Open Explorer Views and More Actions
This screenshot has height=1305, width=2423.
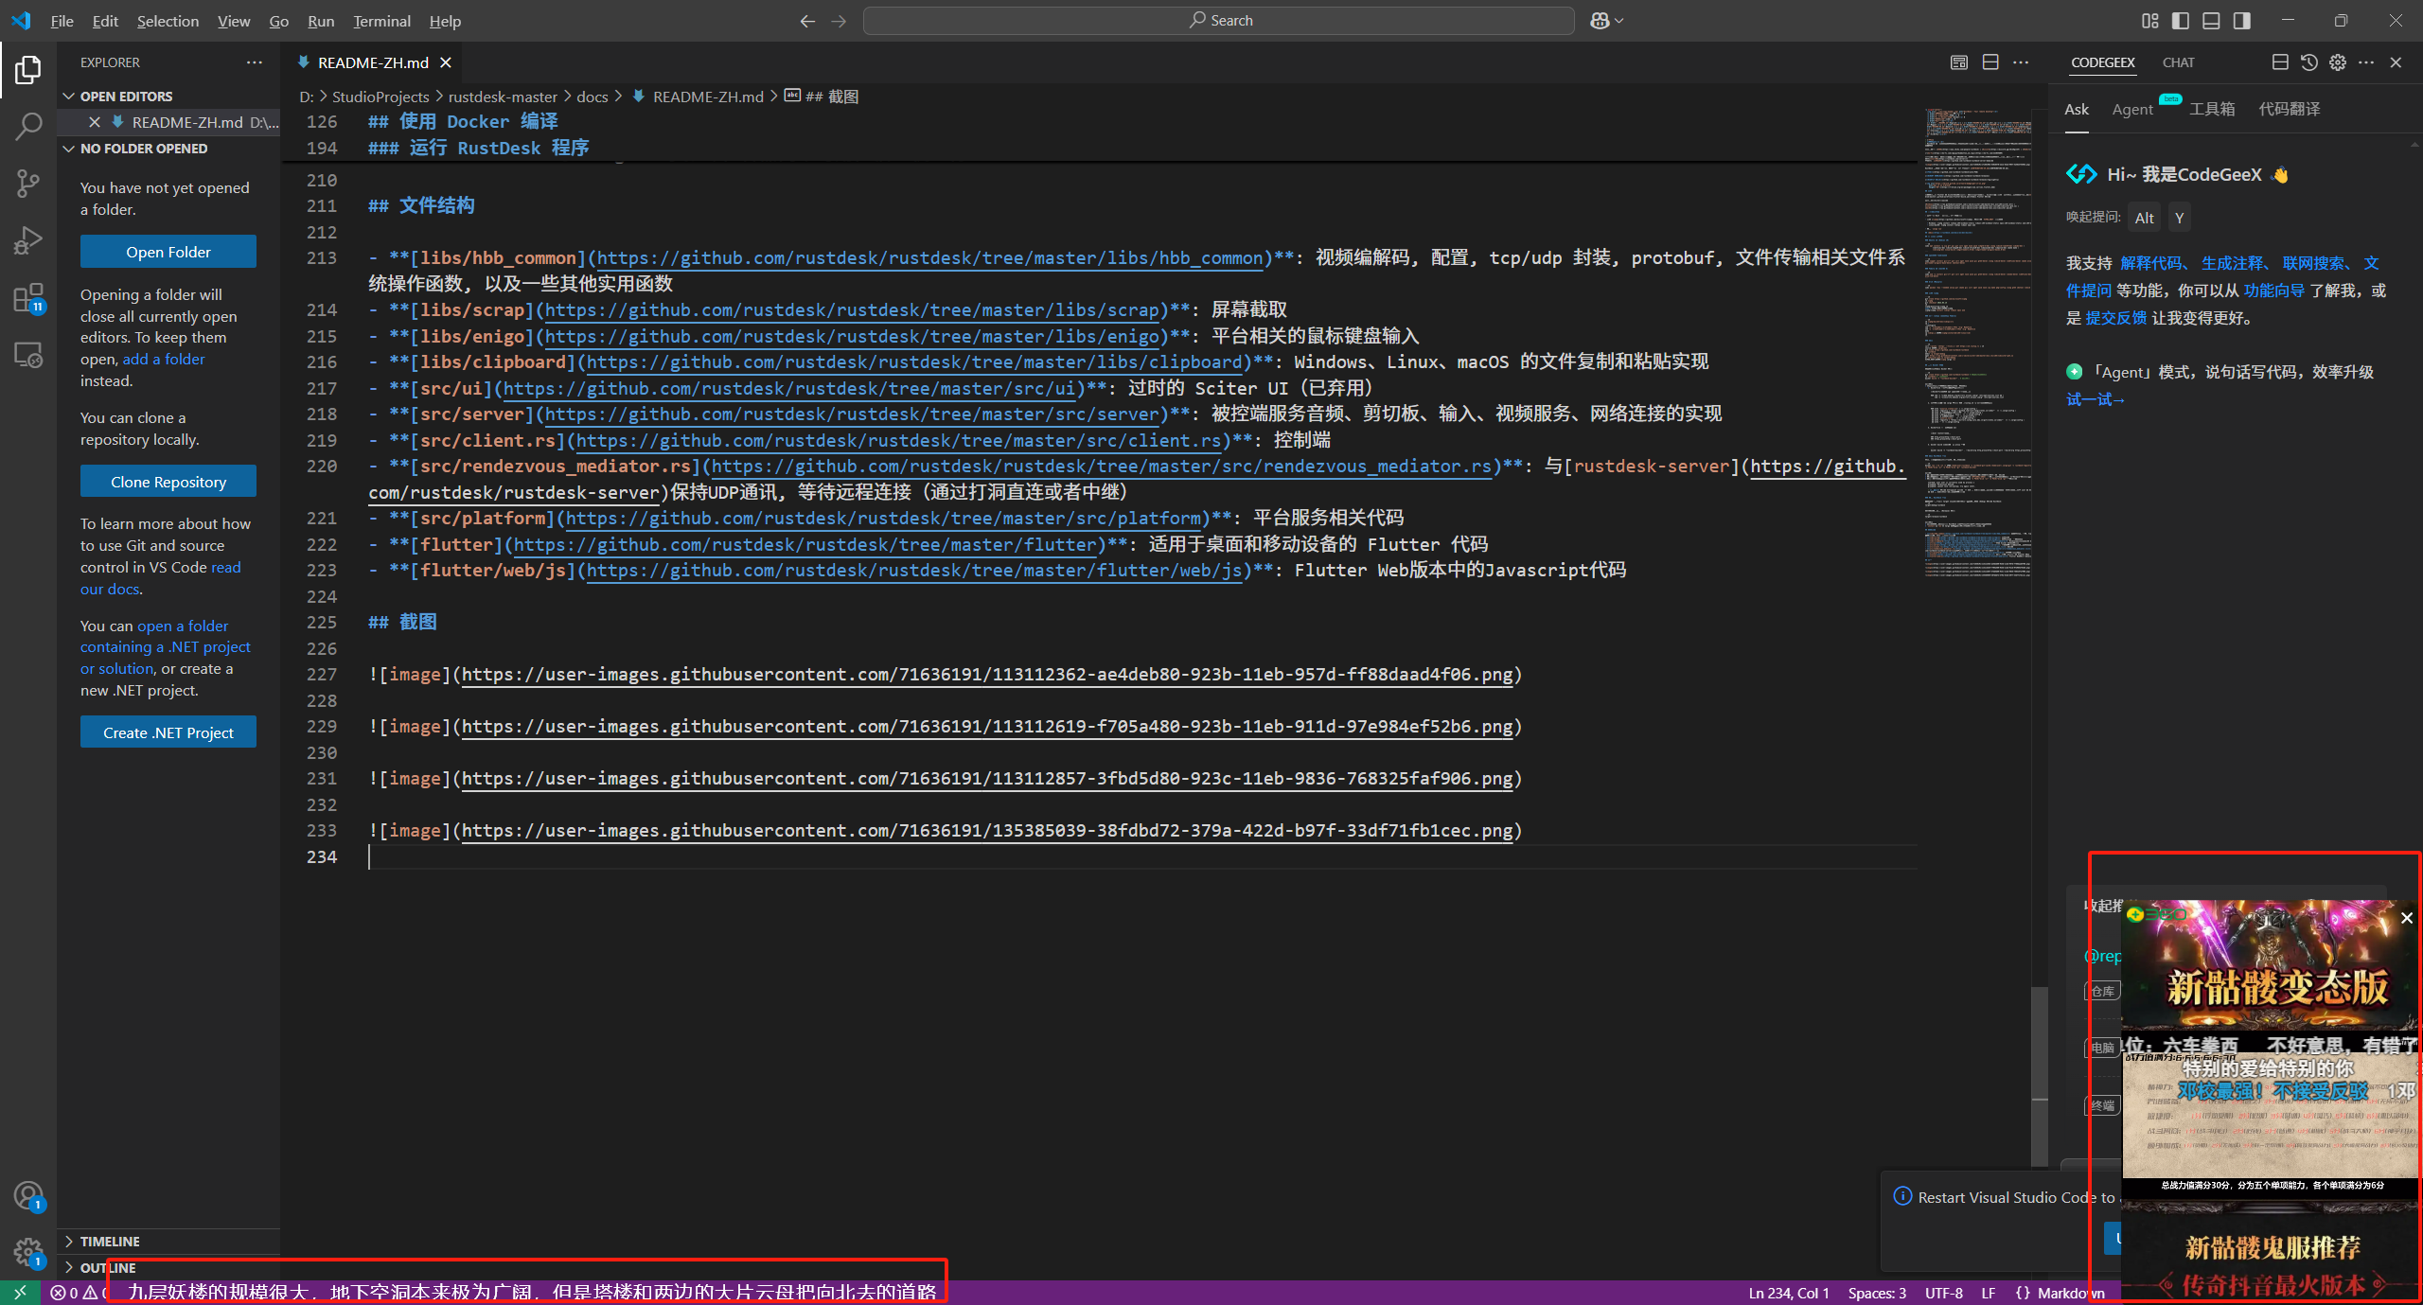(254, 62)
